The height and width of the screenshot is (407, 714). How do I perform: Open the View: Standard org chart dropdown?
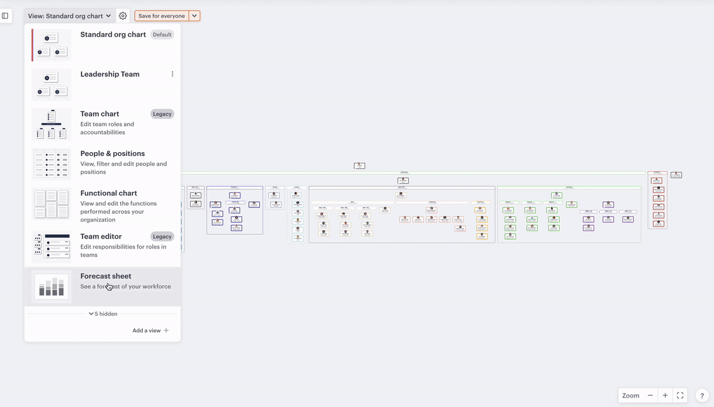69,16
